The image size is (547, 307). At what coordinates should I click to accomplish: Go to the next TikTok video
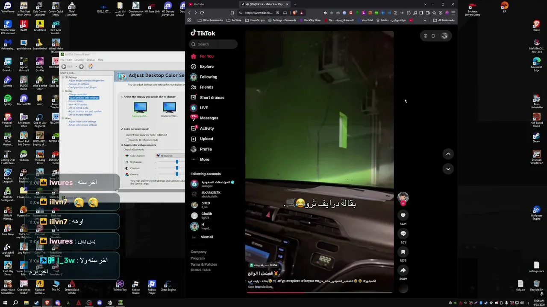pos(448,169)
